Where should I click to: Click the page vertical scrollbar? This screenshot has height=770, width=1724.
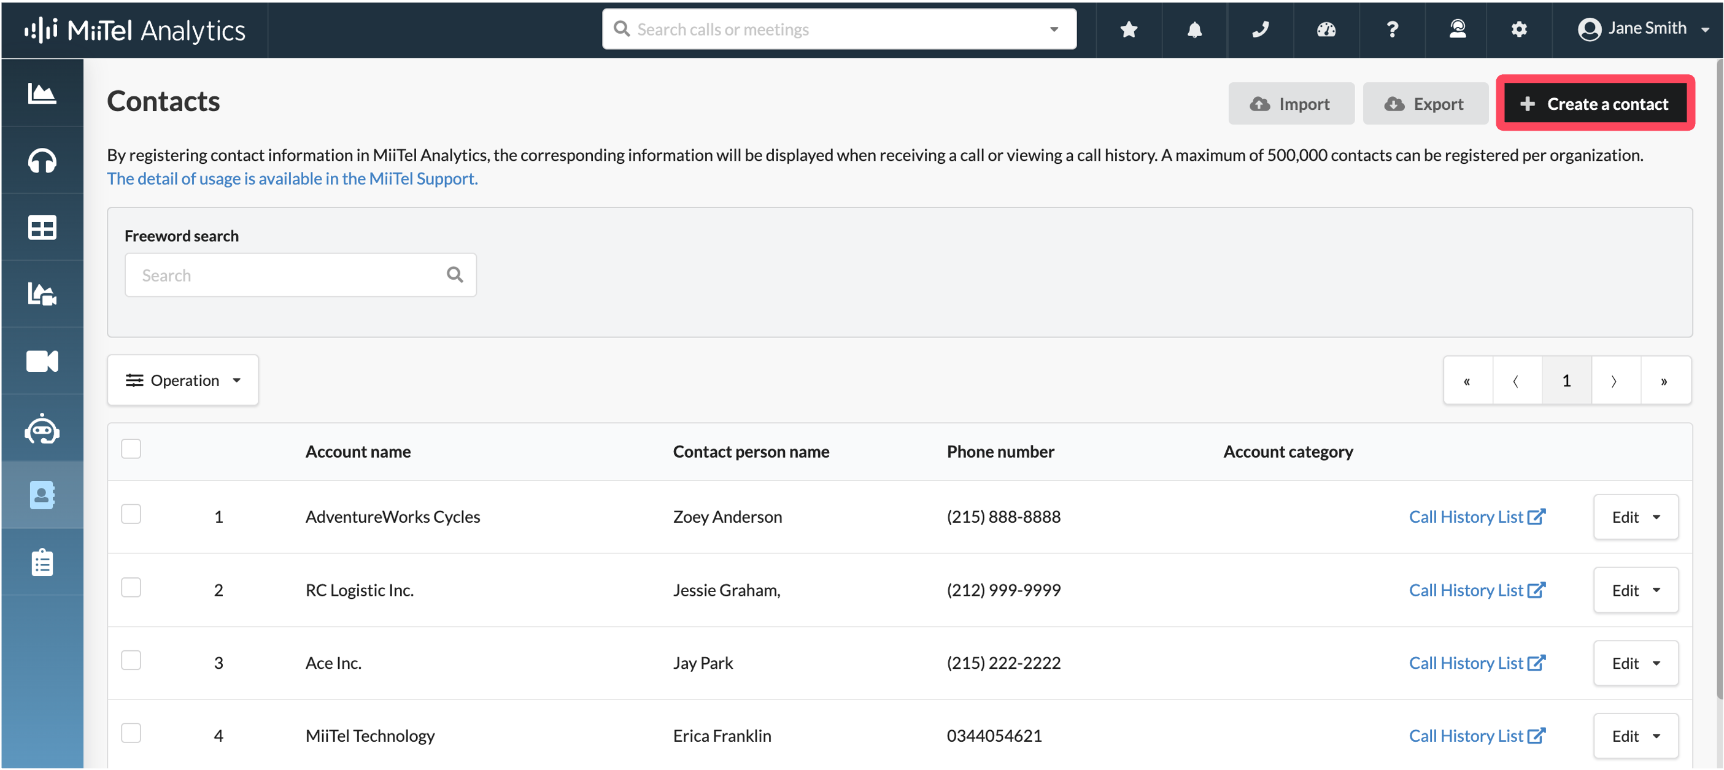(1718, 380)
